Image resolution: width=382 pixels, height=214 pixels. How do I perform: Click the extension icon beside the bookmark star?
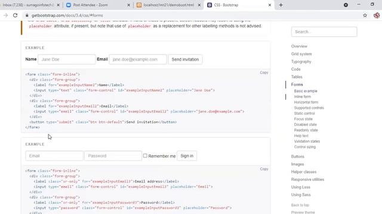pyautogui.click(x=377, y=15)
